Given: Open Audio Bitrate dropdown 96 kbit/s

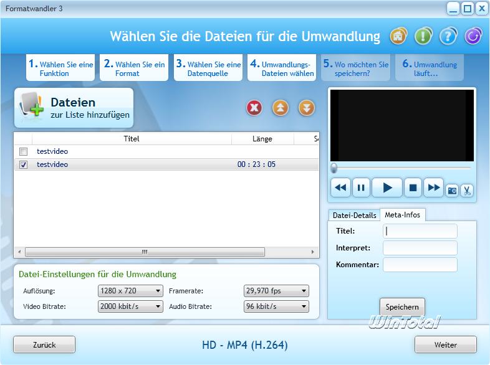Looking at the screenshot, I should (276, 306).
